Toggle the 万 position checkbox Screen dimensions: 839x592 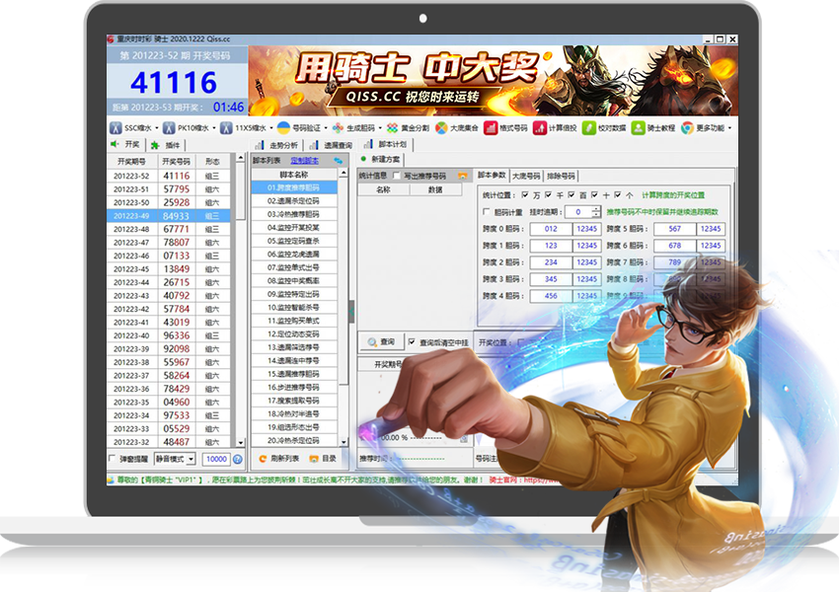[x=525, y=194]
